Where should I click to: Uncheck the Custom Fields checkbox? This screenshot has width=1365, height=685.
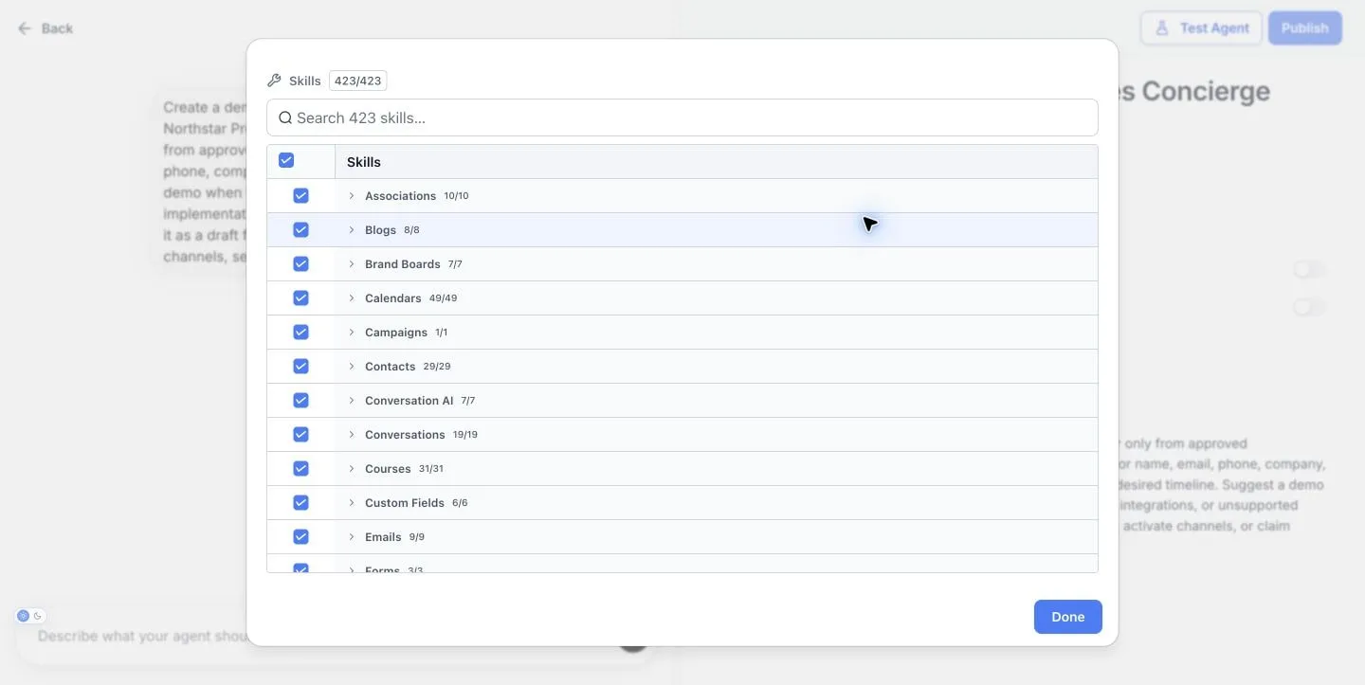tap(300, 502)
